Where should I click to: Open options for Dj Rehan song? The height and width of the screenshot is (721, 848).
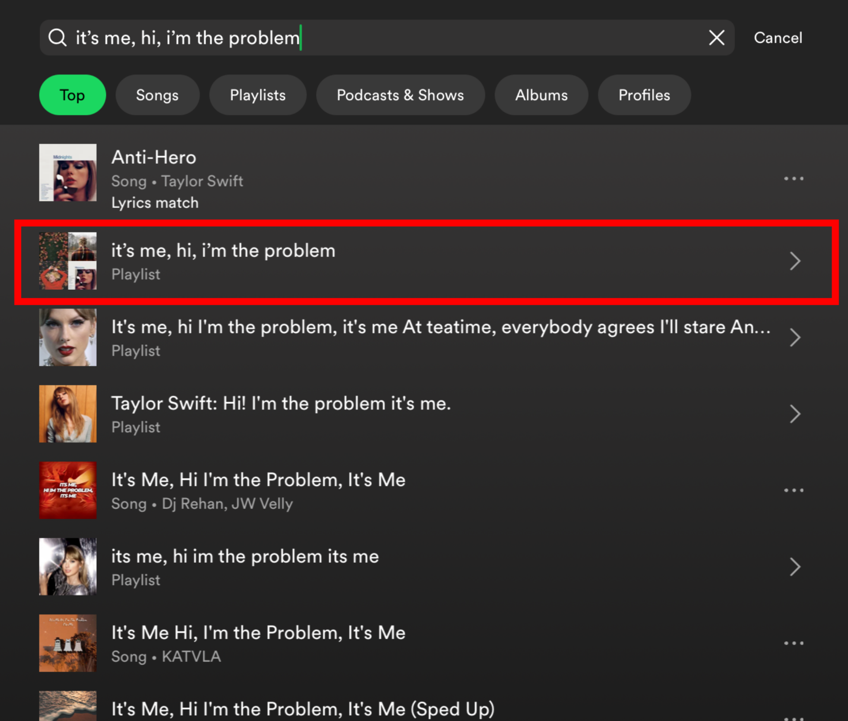pos(793,490)
